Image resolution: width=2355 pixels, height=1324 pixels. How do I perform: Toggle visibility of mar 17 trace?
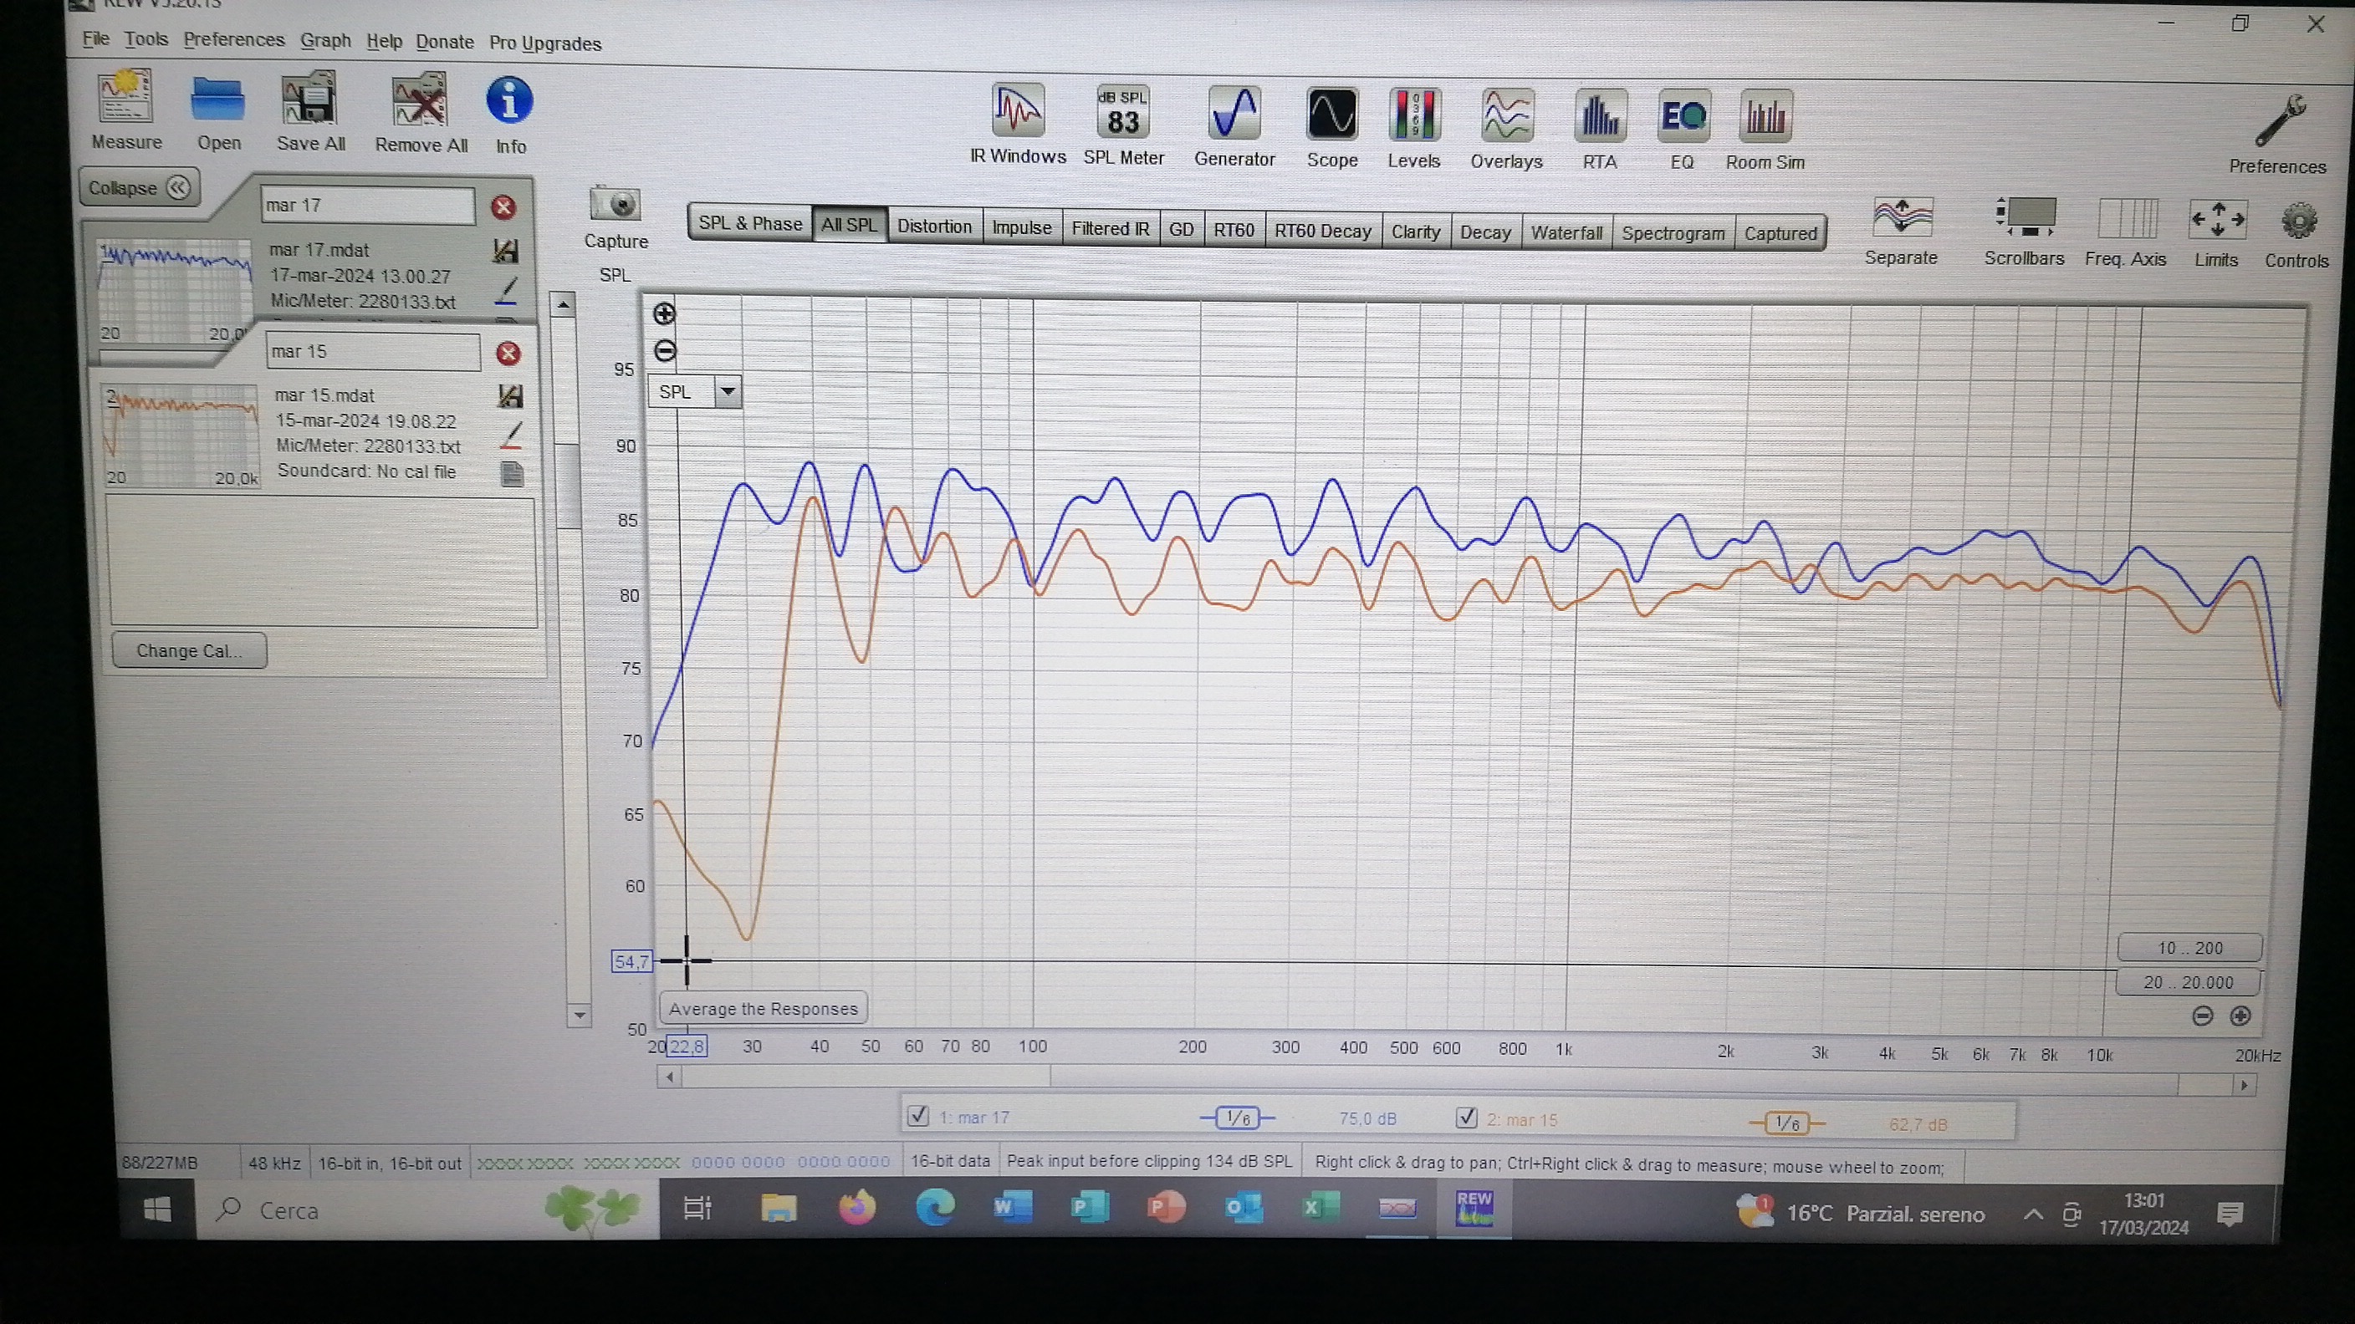tap(918, 1116)
